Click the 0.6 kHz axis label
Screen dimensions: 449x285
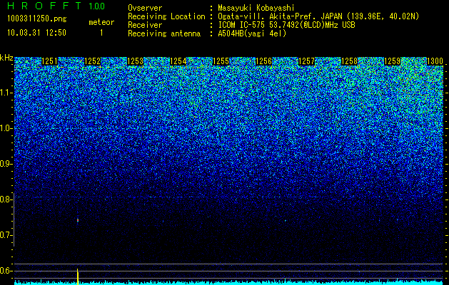click(6, 271)
